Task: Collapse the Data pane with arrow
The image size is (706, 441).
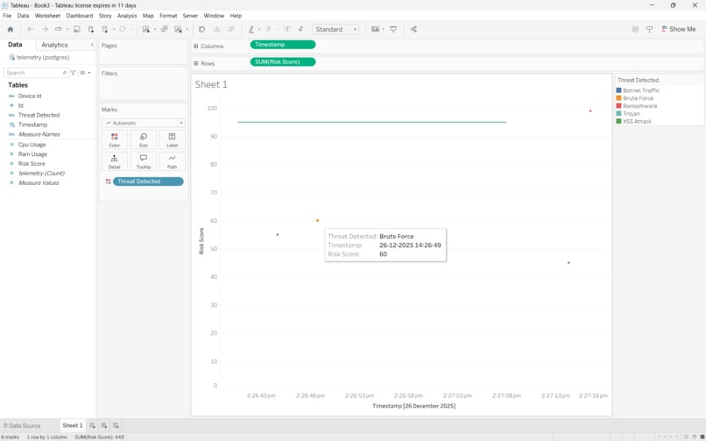Action: click(92, 45)
